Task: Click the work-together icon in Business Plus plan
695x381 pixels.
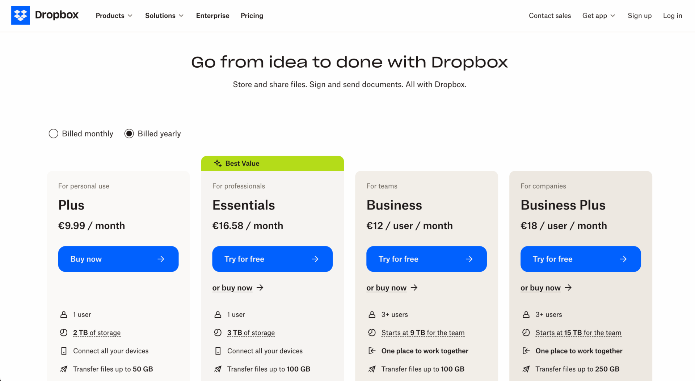Action: coord(526,351)
